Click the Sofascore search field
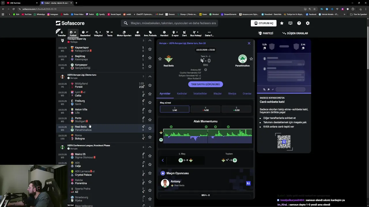This screenshot has width=369, height=207. [169, 23]
